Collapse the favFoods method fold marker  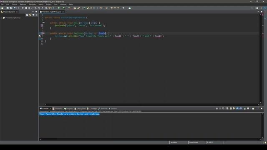44,33
